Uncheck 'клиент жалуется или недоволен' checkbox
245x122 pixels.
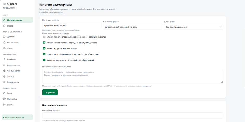44,48
